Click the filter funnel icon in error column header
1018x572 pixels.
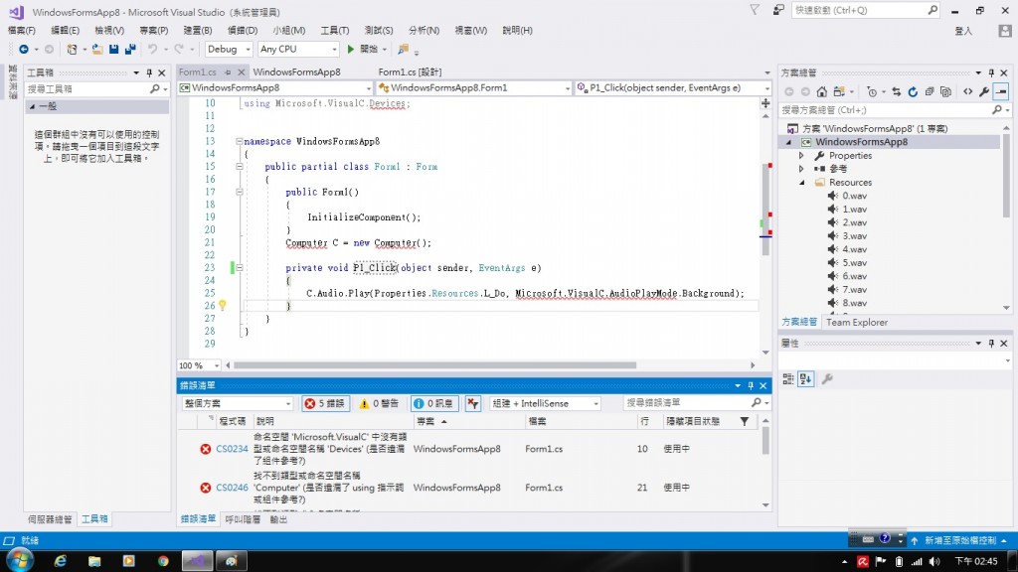[745, 421]
